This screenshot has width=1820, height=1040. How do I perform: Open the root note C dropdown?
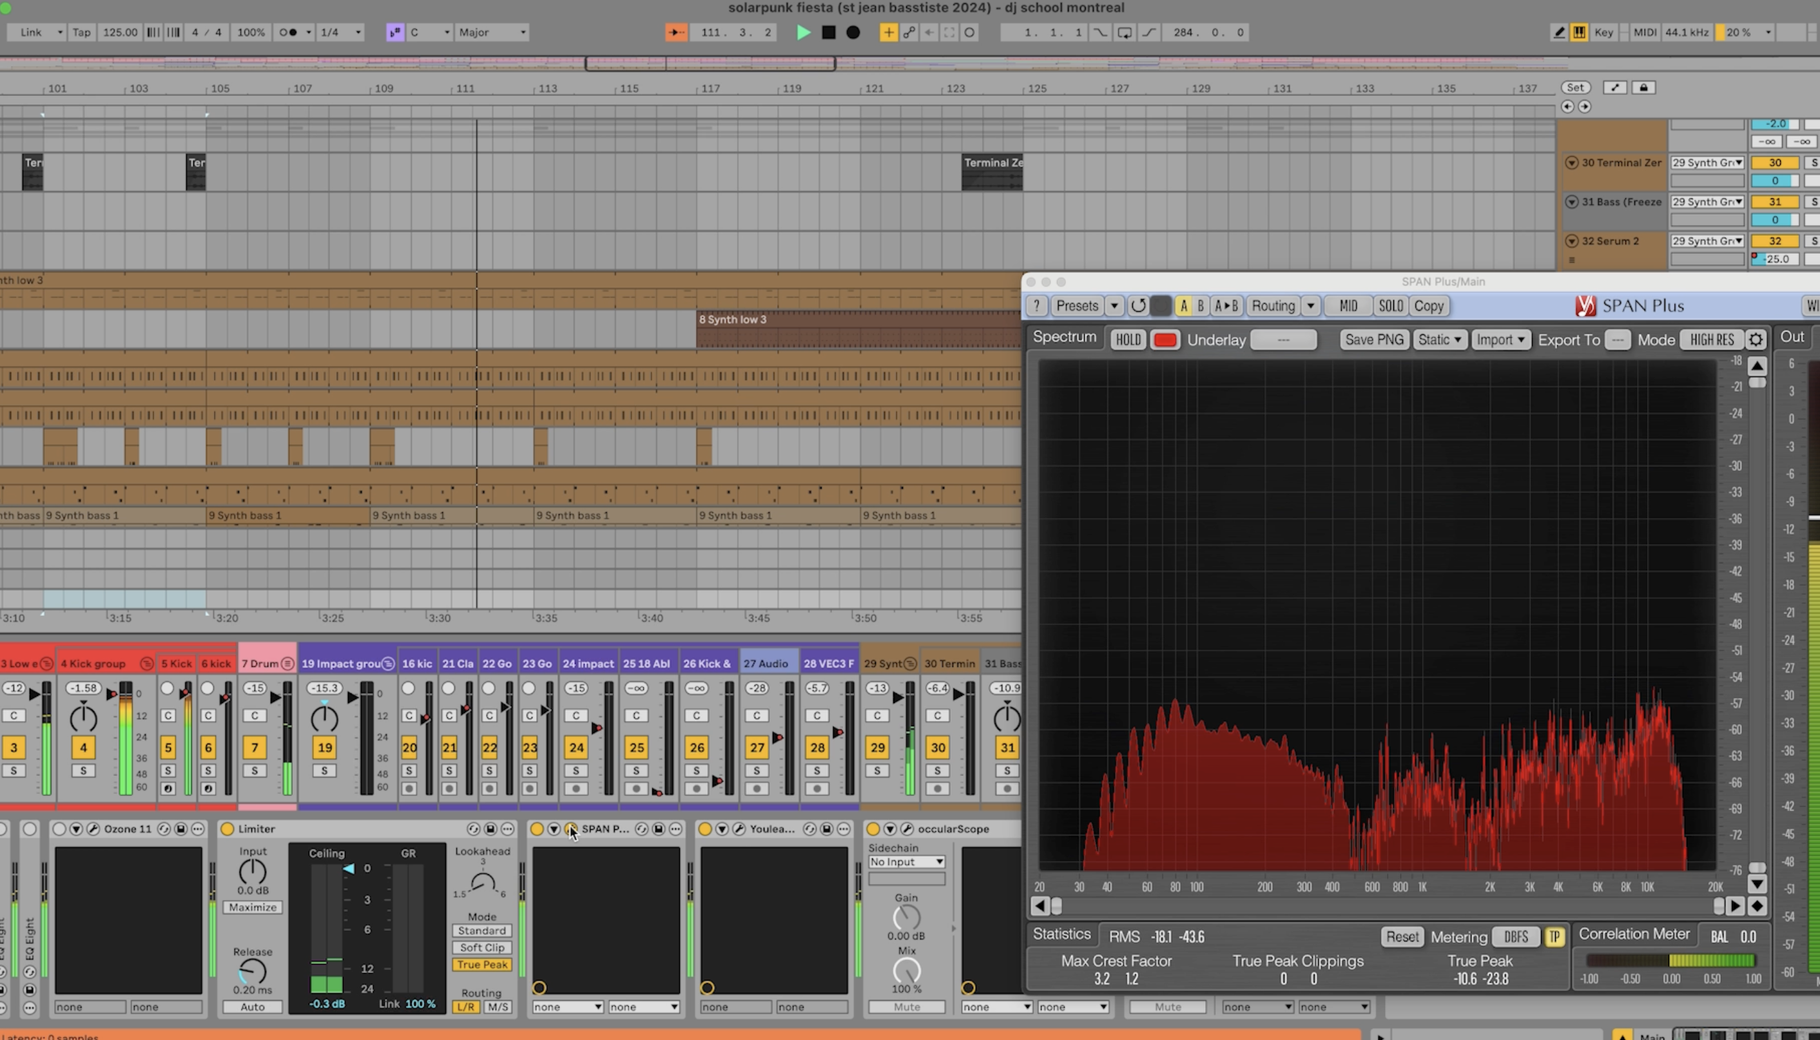click(429, 32)
